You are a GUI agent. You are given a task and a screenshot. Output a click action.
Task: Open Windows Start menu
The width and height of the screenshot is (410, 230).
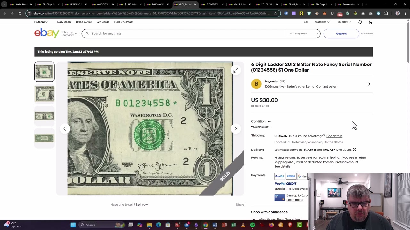pos(73,225)
